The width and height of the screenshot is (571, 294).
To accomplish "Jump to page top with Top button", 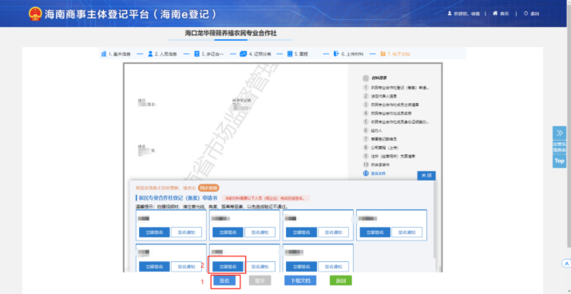I will (x=559, y=161).
